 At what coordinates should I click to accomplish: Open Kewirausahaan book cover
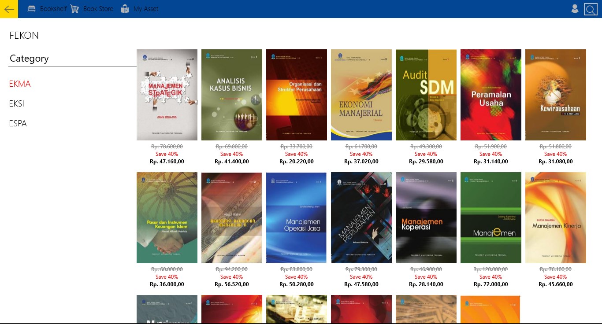click(x=556, y=95)
